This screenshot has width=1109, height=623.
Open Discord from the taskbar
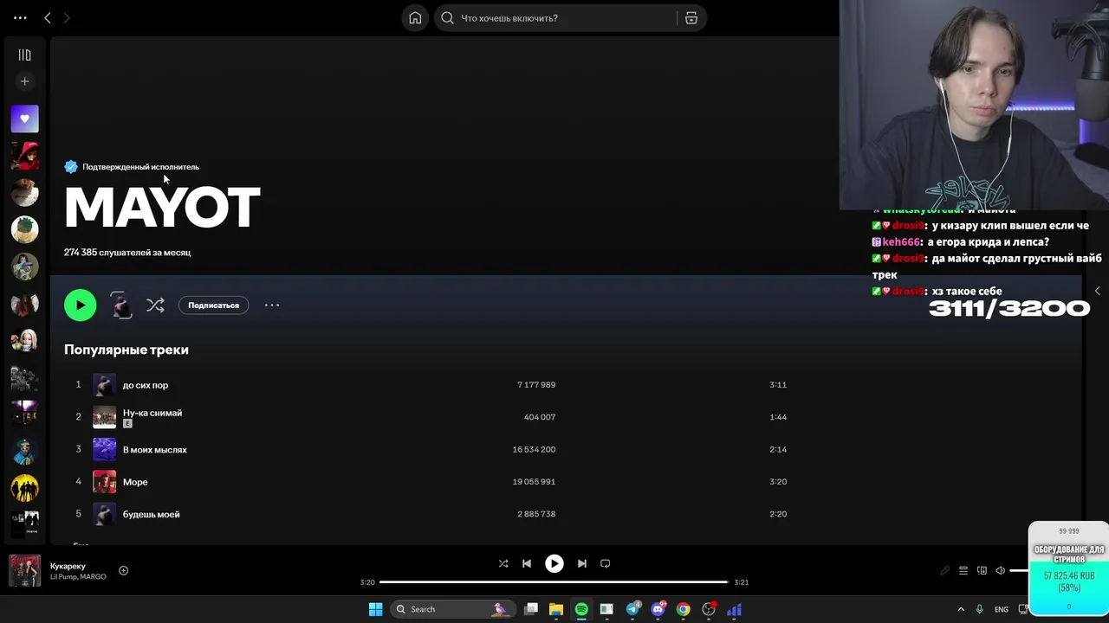pos(658,609)
